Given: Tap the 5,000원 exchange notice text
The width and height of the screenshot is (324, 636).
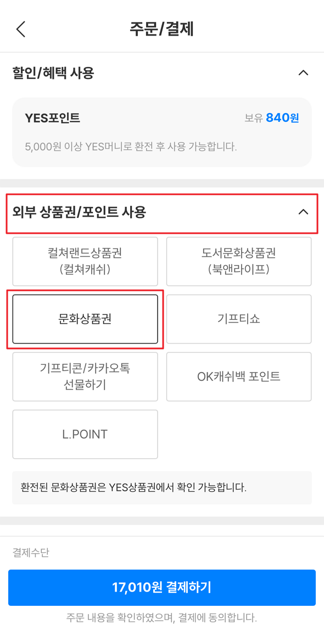Looking at the screenshot, I should pos(132,146).
